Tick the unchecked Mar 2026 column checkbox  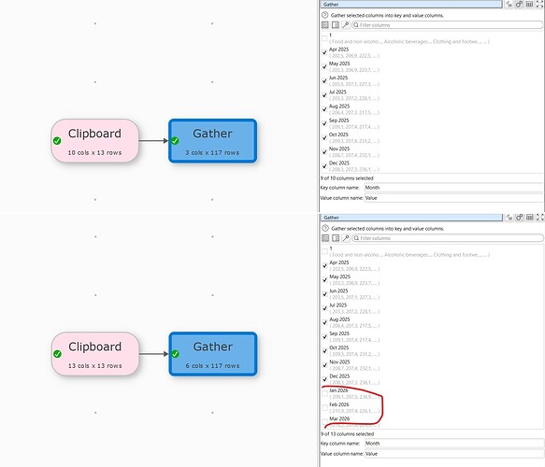click(x=324, y=422)
